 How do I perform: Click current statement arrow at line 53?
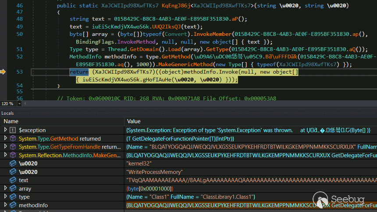pyautogui.click(x=3, y=72)
